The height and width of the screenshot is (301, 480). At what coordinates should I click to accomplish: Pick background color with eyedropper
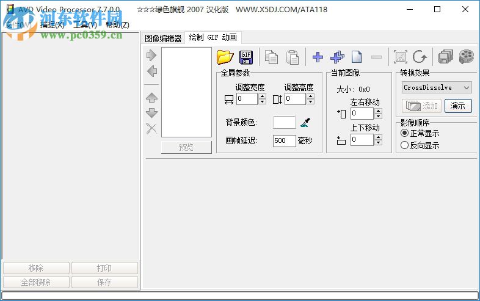[x=305, y=123]
